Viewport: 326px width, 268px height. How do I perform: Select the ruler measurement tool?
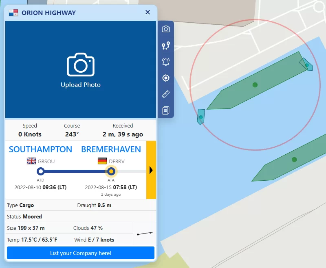coord(166,94)
